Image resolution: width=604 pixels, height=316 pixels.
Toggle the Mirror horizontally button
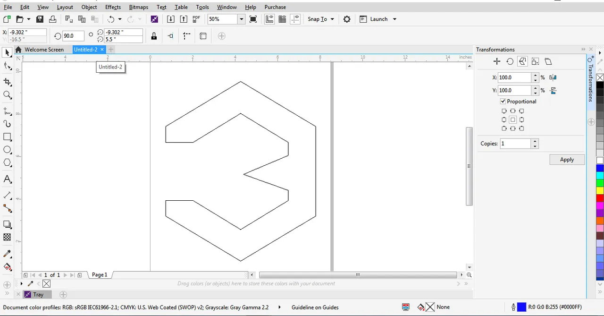[x=553, y=77]
